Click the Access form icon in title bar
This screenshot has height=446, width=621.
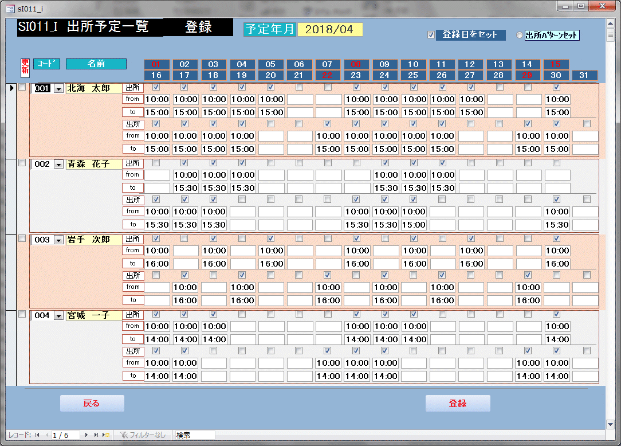click(10, 6)
